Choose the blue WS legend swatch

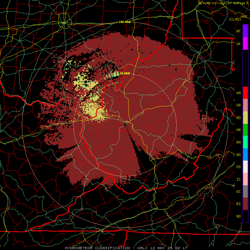tap(245, 154)
